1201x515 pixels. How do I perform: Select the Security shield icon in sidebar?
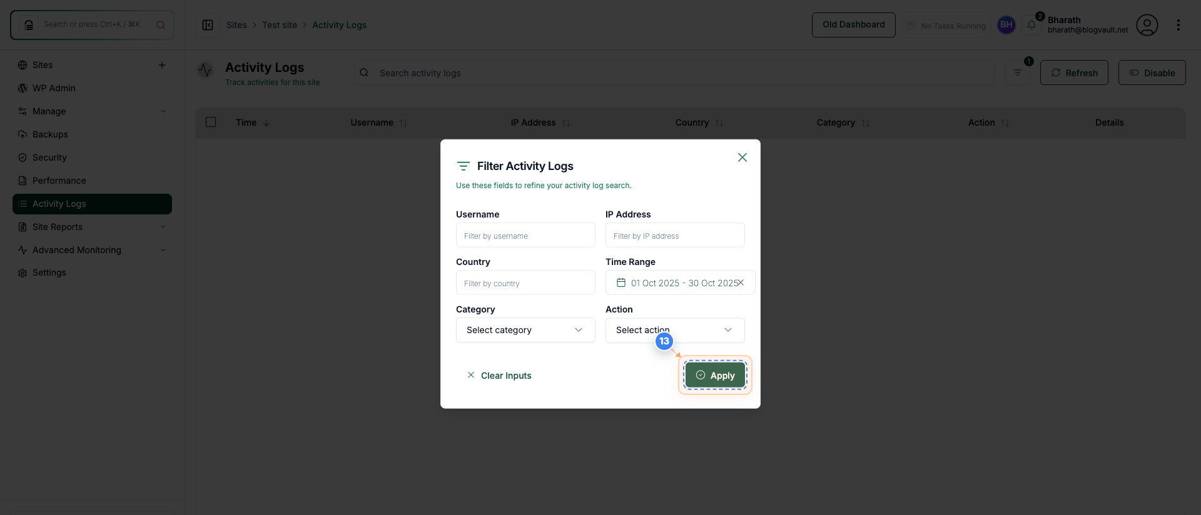(x=22, y=157)
